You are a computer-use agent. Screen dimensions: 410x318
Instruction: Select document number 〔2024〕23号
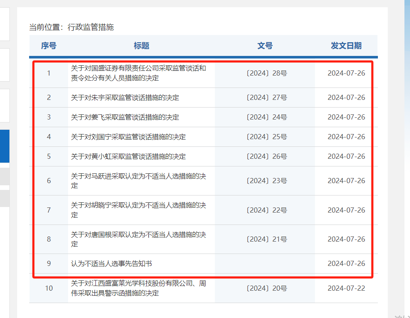(x=267, y=181)
